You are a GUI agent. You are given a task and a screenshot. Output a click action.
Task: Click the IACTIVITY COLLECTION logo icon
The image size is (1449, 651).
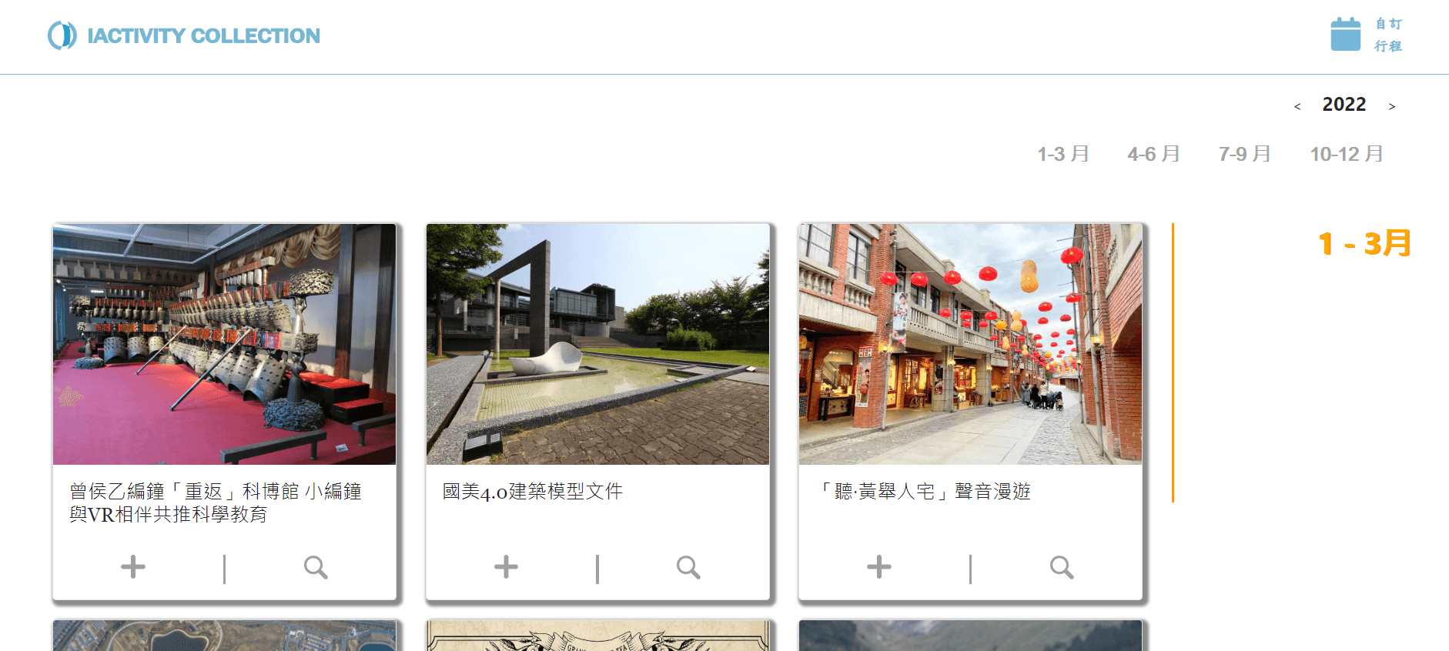[62, 35]
